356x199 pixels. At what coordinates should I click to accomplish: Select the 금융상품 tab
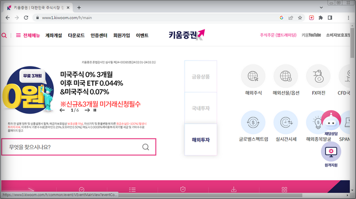[x=201, y=77]
